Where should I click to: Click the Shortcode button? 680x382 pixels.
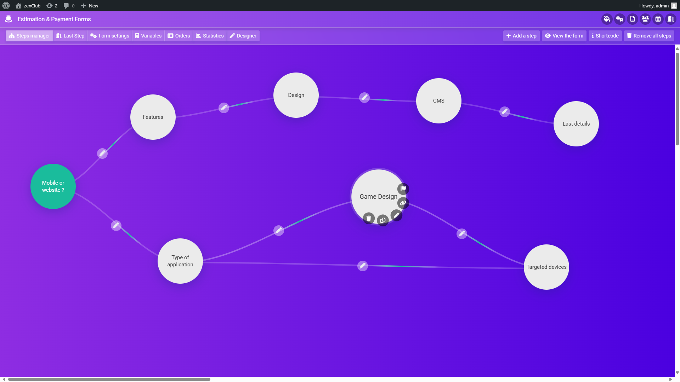(x=605, y=36)
